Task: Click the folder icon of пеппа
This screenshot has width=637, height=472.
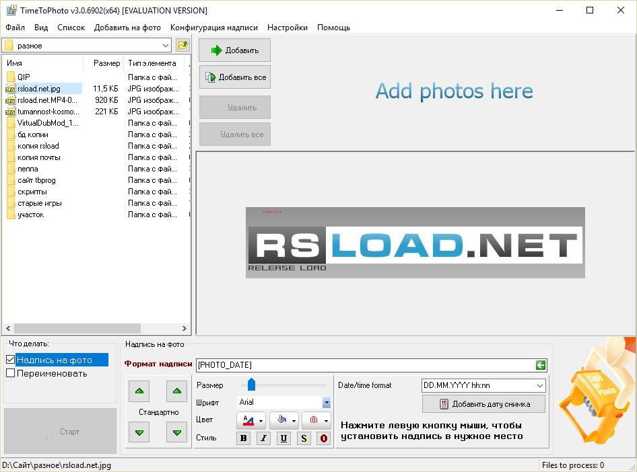Action: (11, 169)
